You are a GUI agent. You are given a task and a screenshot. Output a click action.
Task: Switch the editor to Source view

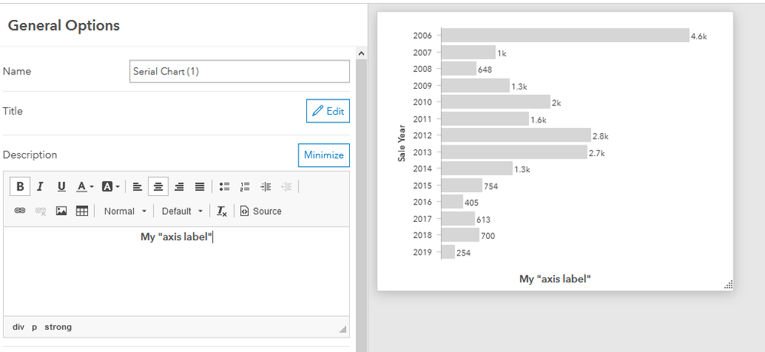point(261,211)
